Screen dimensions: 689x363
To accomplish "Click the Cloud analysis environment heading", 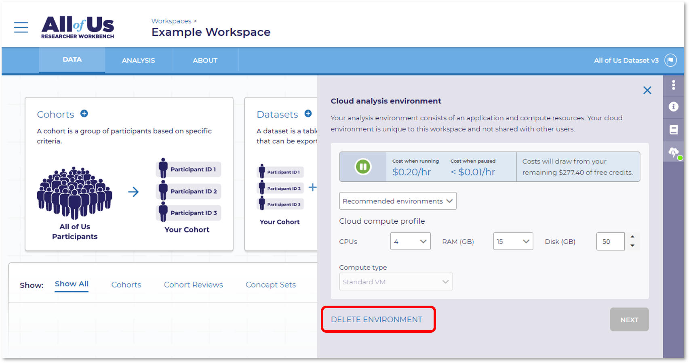I will click(386, 101).
